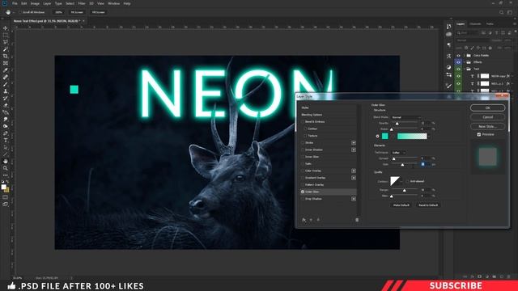Enable the Anti-aliased checkbox
This screenshot has width=518, height=291.
[x=407, y=181]
